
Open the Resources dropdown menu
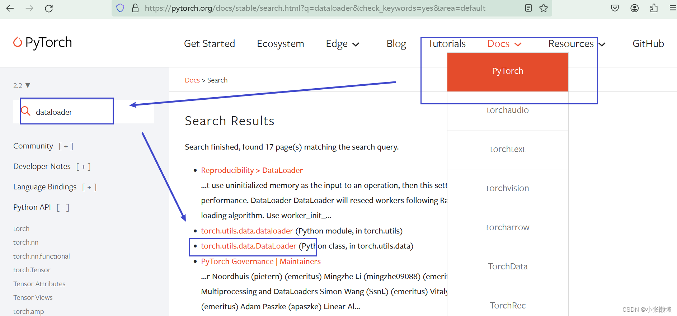click(577, 44)
